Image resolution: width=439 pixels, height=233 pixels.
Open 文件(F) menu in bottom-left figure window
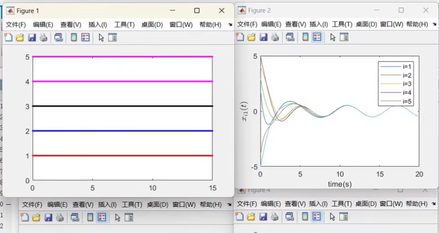pyautogui.click(x=32, y=205)
